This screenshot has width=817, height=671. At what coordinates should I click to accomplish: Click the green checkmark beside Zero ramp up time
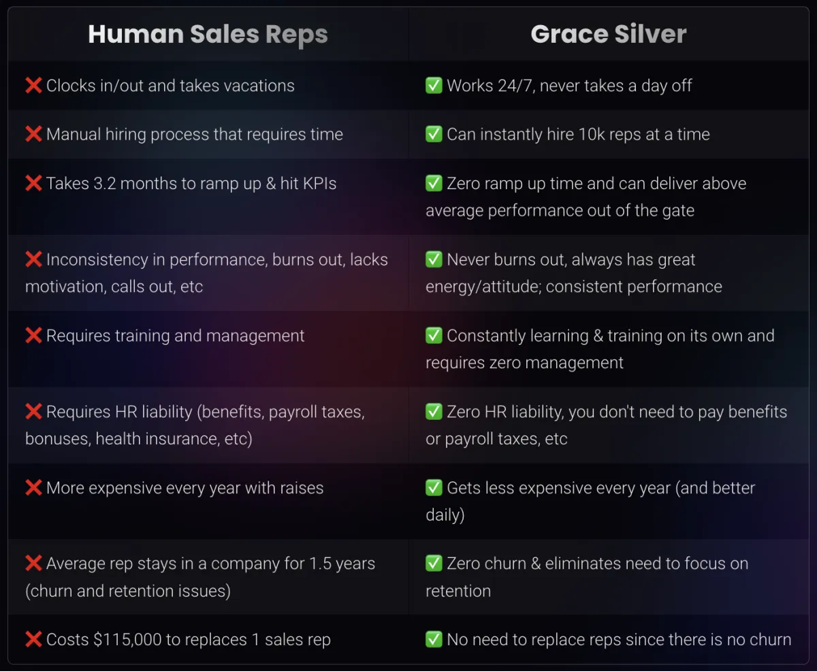[x=434, y=183]
